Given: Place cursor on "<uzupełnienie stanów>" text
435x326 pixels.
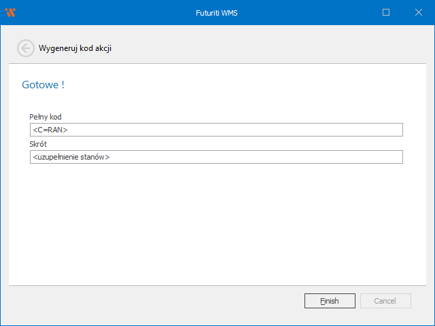Looking at the screenshot, I should tap(71, 157).
